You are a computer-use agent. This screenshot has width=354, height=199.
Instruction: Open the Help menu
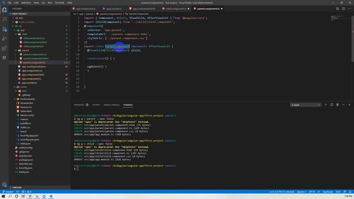(70, 3)
